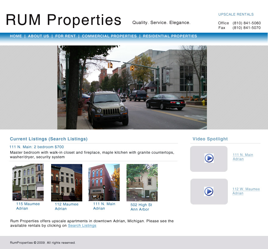
Task: Click the UPSCALE RENTALS header text
Action: (236, 15)
